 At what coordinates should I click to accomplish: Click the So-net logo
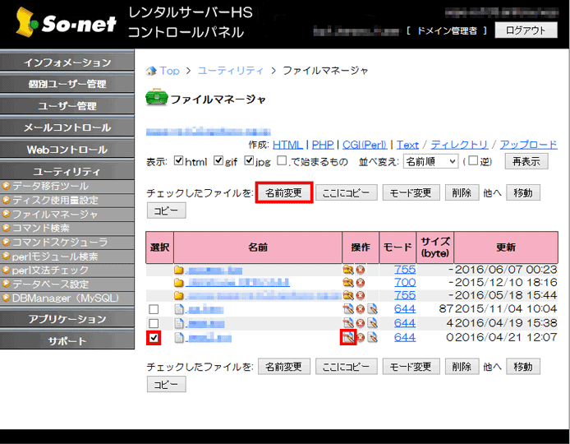pyautogui.click(x=56, y=23)
